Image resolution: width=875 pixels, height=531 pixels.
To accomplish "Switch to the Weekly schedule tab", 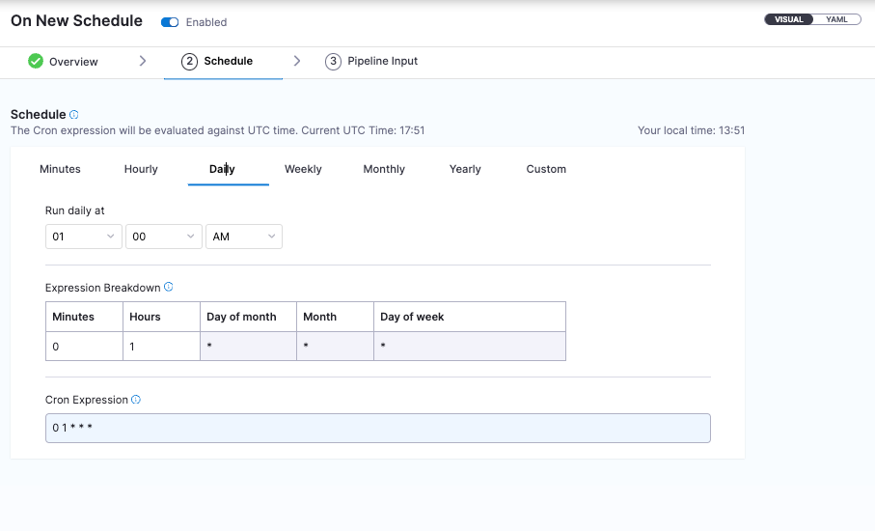I will pos(303,169).
